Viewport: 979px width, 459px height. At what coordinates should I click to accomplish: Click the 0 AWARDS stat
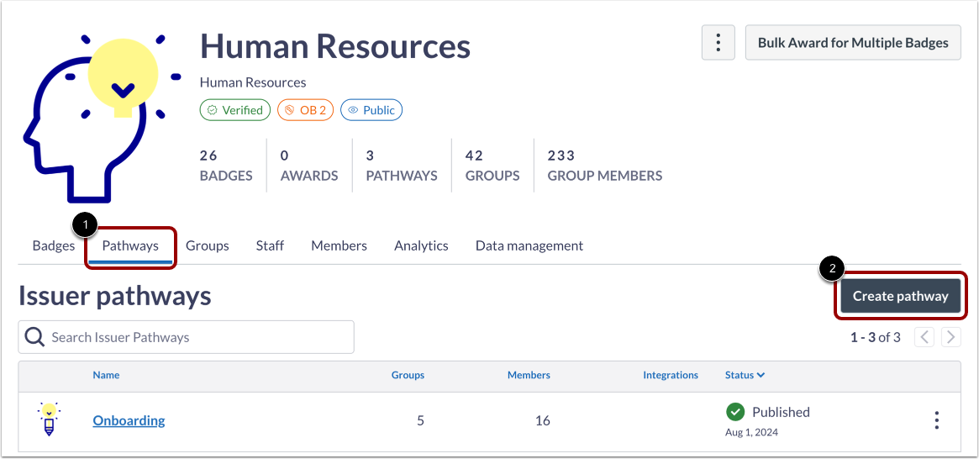coord(309,166)
